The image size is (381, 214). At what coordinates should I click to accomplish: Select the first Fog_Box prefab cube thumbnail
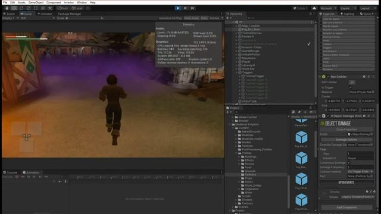coord(302,137)
